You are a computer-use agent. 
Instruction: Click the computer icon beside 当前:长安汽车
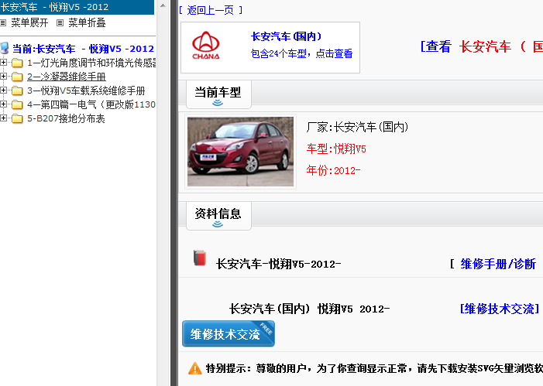(x=5, y=49)
